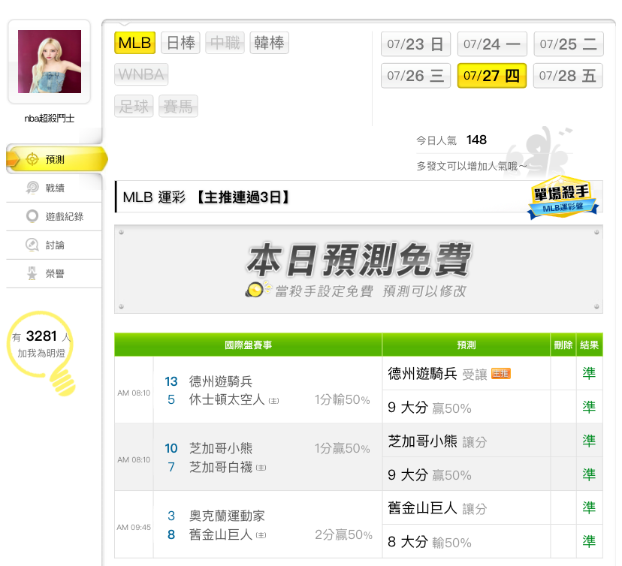Open the 榮譽 sidebar menu item
The width and height of the screenshot is (622, 566).
(x=54, y=273)
